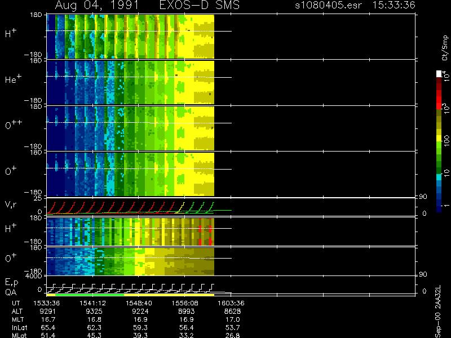This screenshot has width=451, height=338.
Task: Select the 'O++' panel label
Action: click(14, 124)
